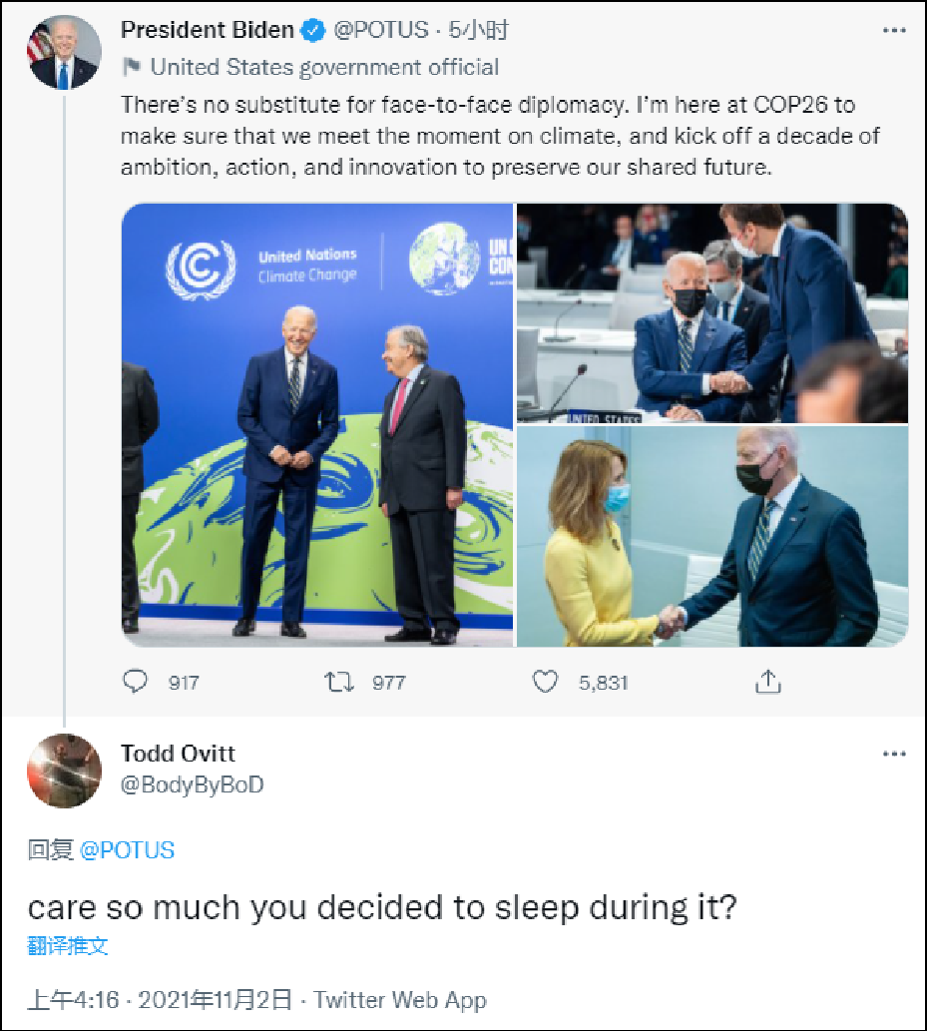This screenshot has height=1031, width=927.
Task: Click the reply speech bubble icon
Action: (135, 682)
